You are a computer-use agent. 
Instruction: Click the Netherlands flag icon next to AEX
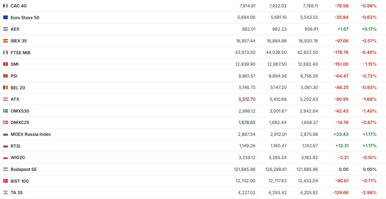[5, 29]
